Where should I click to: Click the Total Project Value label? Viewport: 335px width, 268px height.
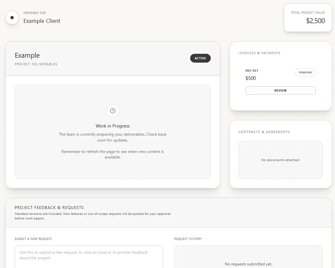click(x=308, y=13)
